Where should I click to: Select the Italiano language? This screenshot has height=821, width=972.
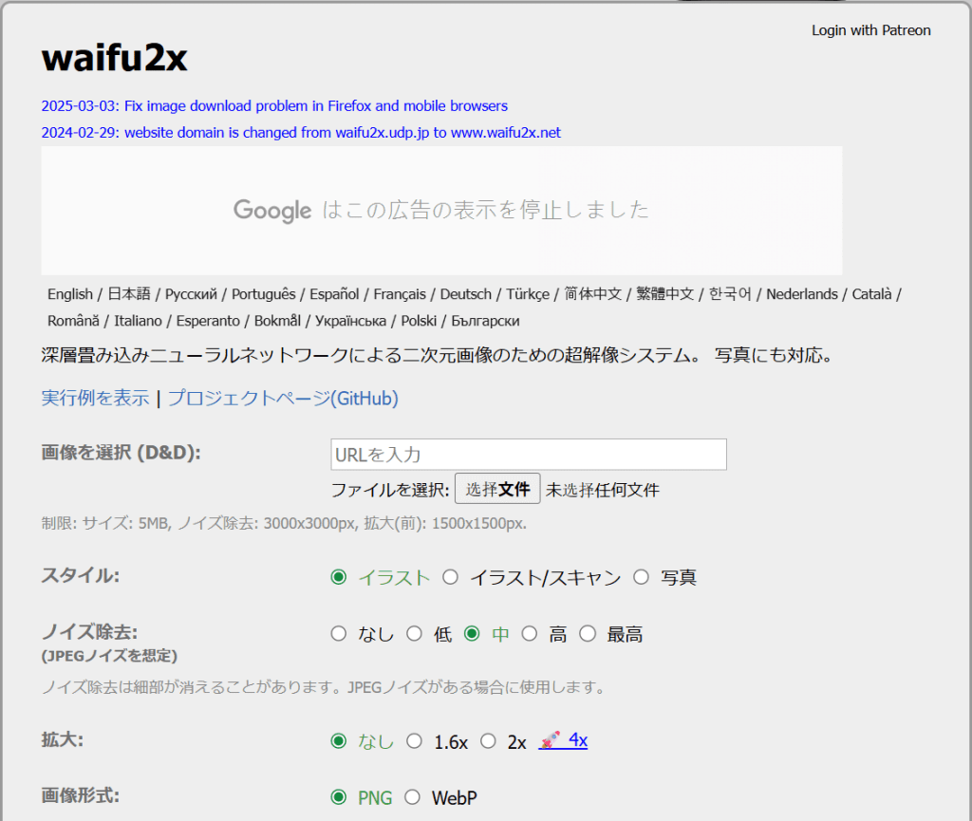[x=138, y=321]
